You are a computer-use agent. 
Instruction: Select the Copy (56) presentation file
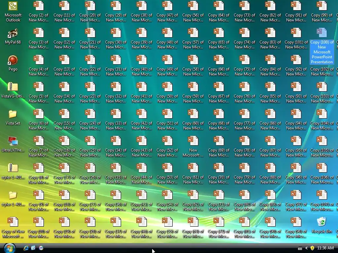[x=193, y=12]
